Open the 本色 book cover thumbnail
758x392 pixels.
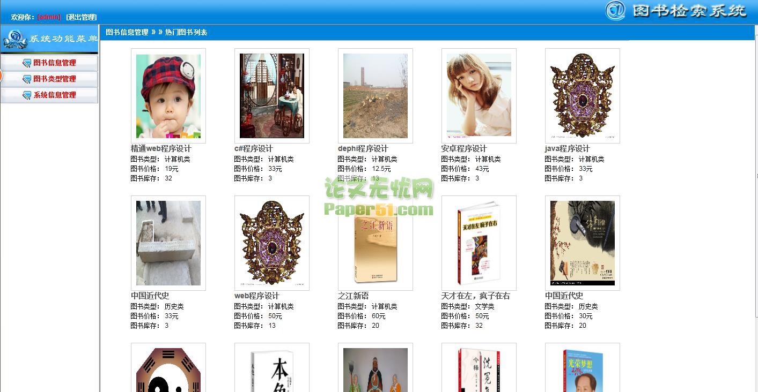tap(272, 367)
